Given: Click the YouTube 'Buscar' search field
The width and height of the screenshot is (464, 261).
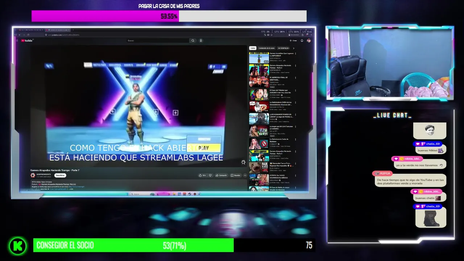Looking at the screenshot, I should click(158, 41).
